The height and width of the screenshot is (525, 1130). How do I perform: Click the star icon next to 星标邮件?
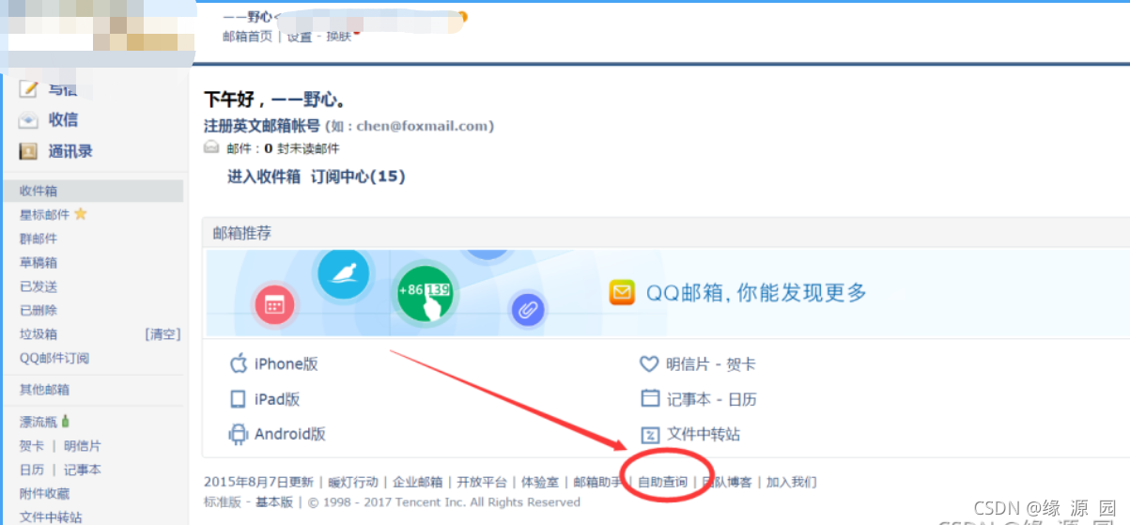[80, 214]
